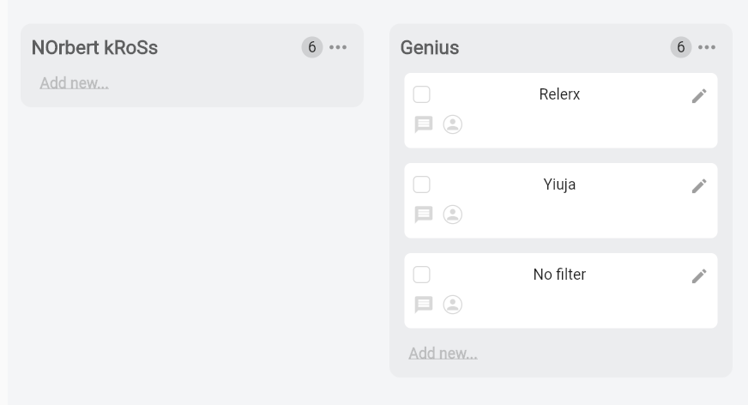Viewport: 748px width, 405px height.
Task: Open the Genius list three-dot menu
Action: (x=708, y=47)
